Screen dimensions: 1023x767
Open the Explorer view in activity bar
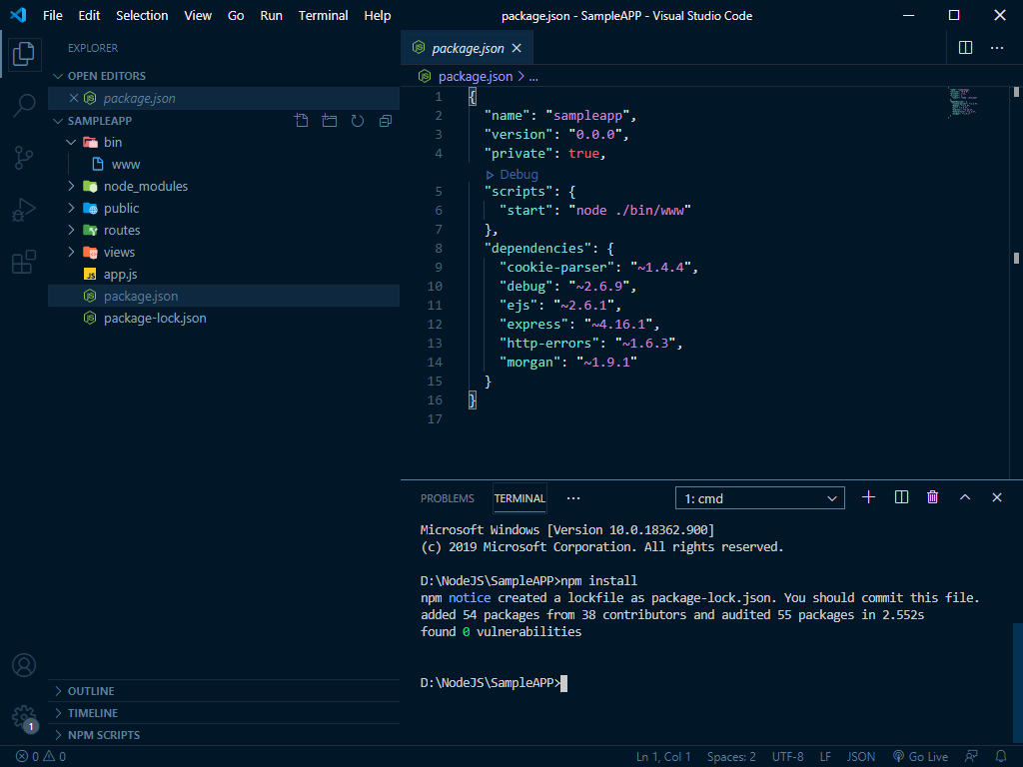click(x=24, y=54)
